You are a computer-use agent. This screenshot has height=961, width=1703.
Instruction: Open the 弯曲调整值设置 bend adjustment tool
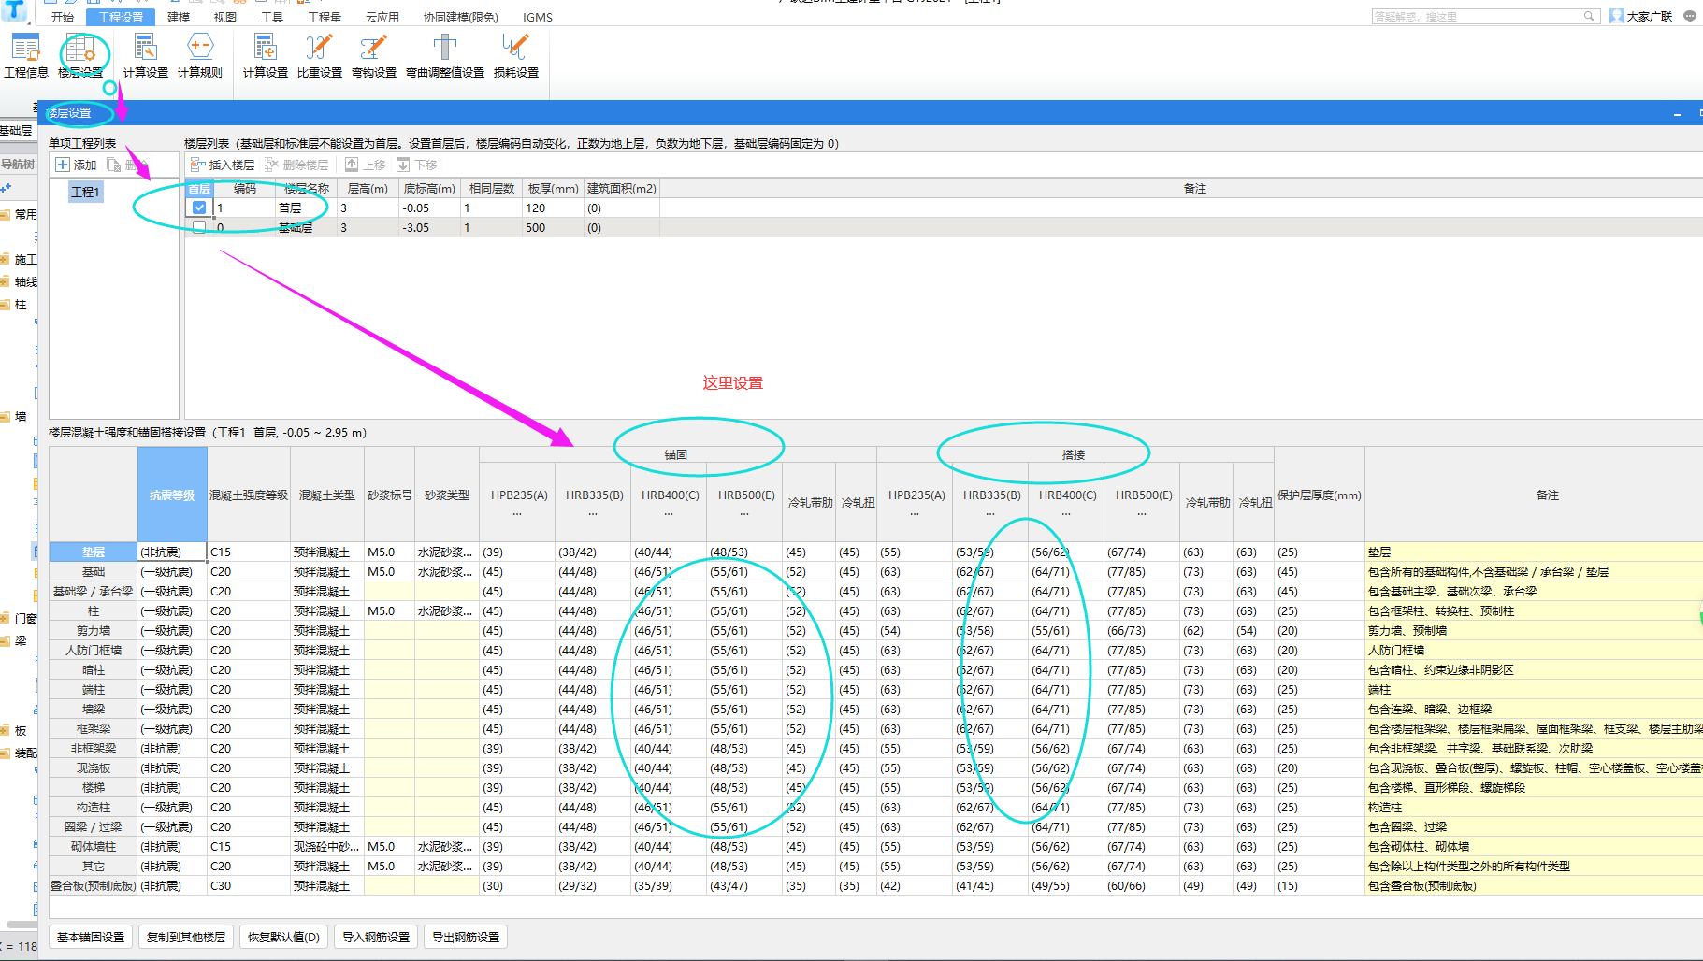pos(445,56)
